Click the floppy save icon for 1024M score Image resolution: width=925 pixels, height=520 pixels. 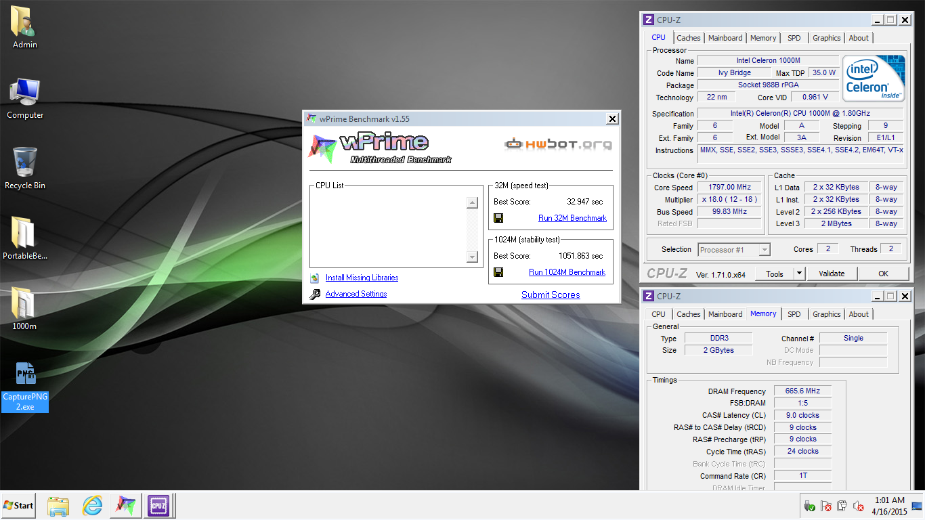click(498, 272)
